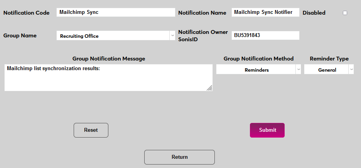Click the Notification Owner SonisID field
361x168 pixels.
click(265, 35)
